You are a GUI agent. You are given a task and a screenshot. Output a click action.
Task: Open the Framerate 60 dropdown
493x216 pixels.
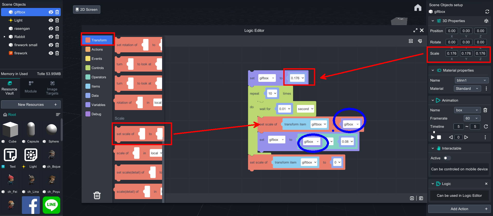pyautogui.click(x=472, y=118)
